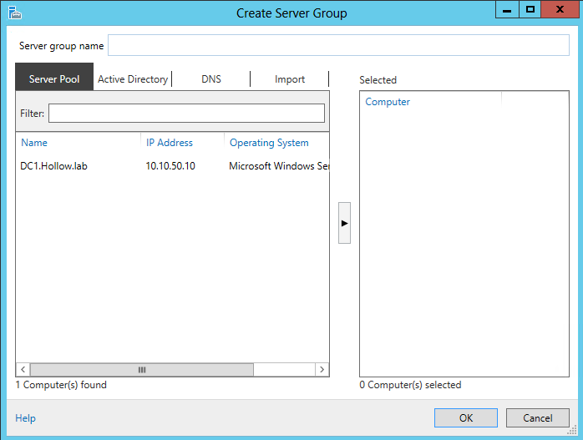The image size is (583, 440).
Task: Sort list by IP Address column
Action: (x=170, y=143)
